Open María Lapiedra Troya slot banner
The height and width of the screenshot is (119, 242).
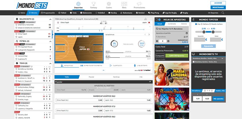pos(172,74)
